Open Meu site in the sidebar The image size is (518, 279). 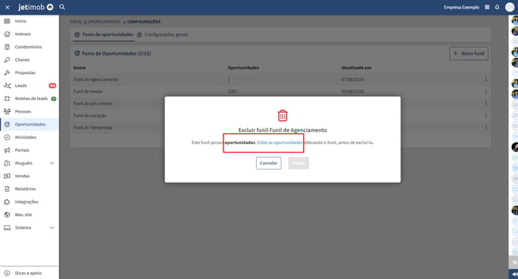point(23,215)
